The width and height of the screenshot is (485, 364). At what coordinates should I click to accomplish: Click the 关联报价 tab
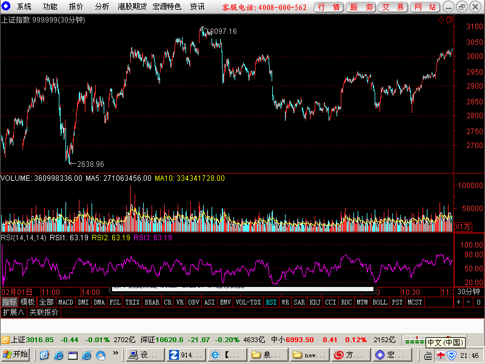[44, 312]
